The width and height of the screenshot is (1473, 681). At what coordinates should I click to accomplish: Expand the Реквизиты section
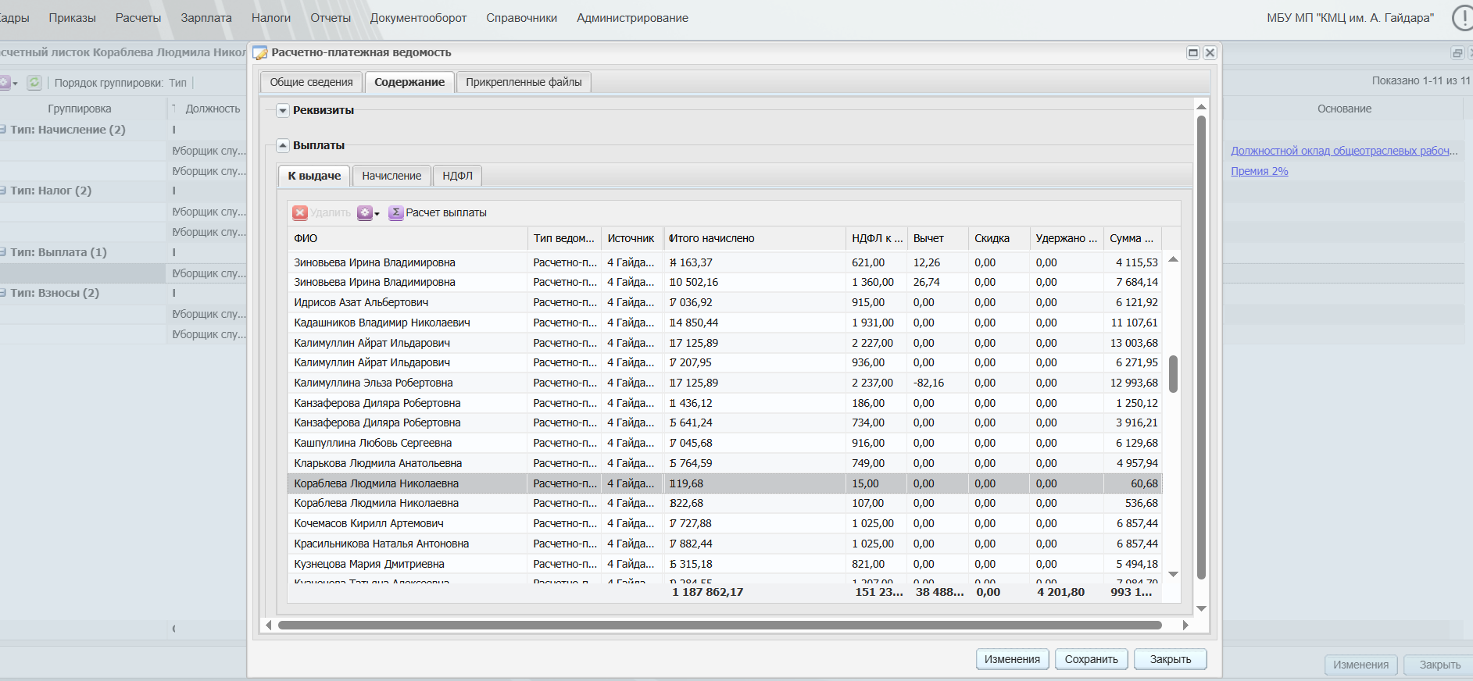click(283, 111)
